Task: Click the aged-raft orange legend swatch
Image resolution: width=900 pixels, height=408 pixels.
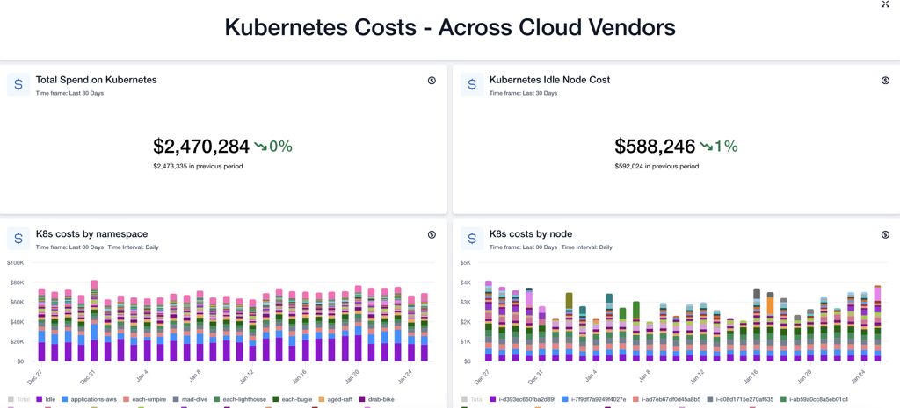Action: pyautogui.click(x=322, y=399)
